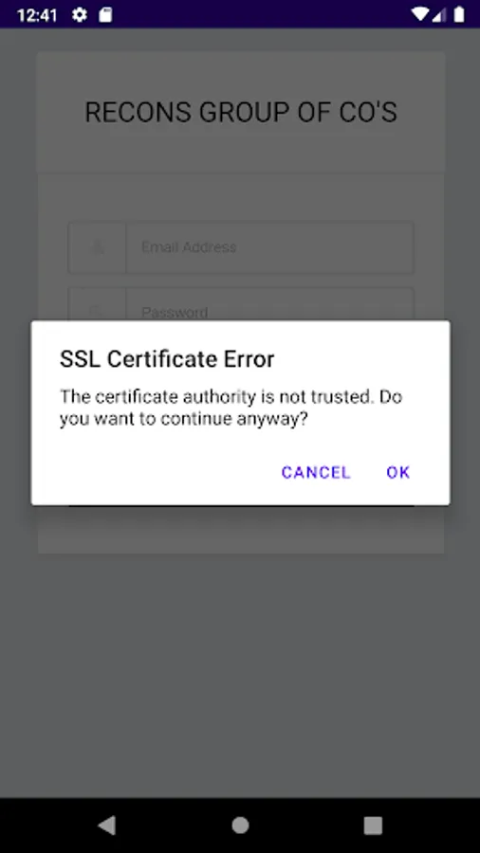This screenshot has width=480, height=853.
Task: Tap OK to continue anyway
Action: point(397,472)
